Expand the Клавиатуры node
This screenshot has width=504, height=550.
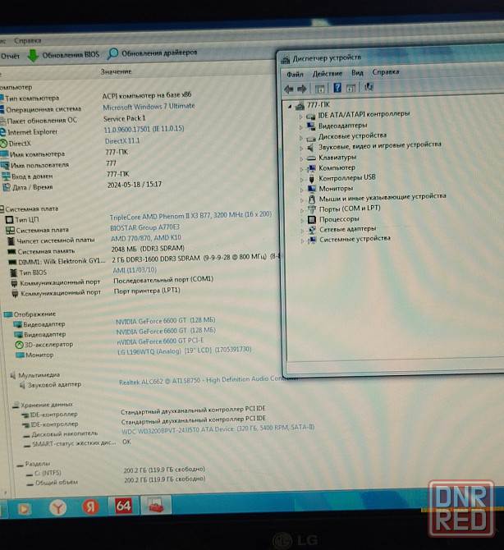(x=301, y=159)
